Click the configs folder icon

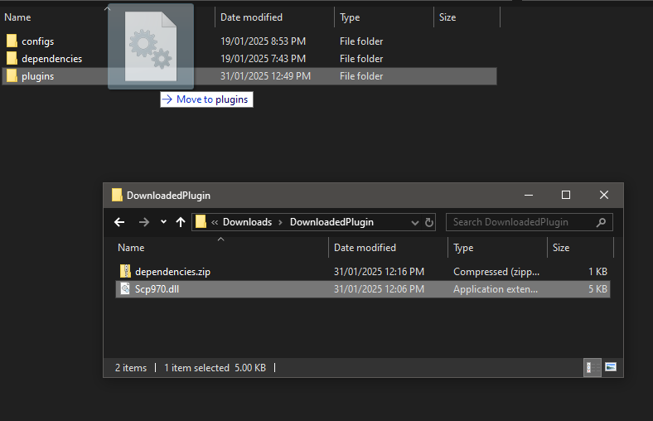point(12,41)
